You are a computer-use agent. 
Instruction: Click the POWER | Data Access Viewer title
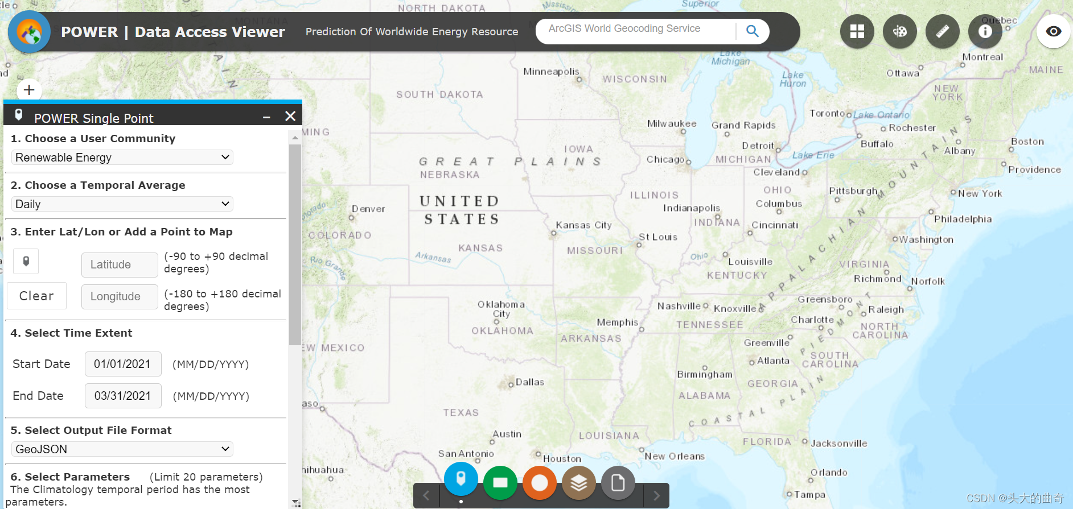(173, 32)
